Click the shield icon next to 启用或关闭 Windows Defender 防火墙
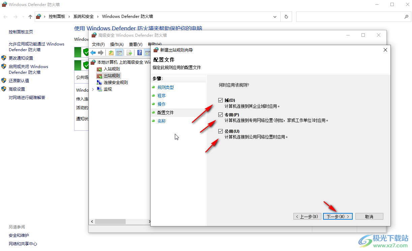412x251 pixels. [4, 66]
